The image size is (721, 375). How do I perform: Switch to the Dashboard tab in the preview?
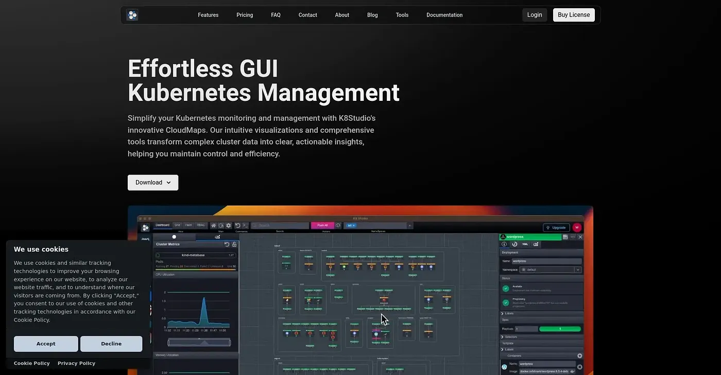tap(163, 225)
